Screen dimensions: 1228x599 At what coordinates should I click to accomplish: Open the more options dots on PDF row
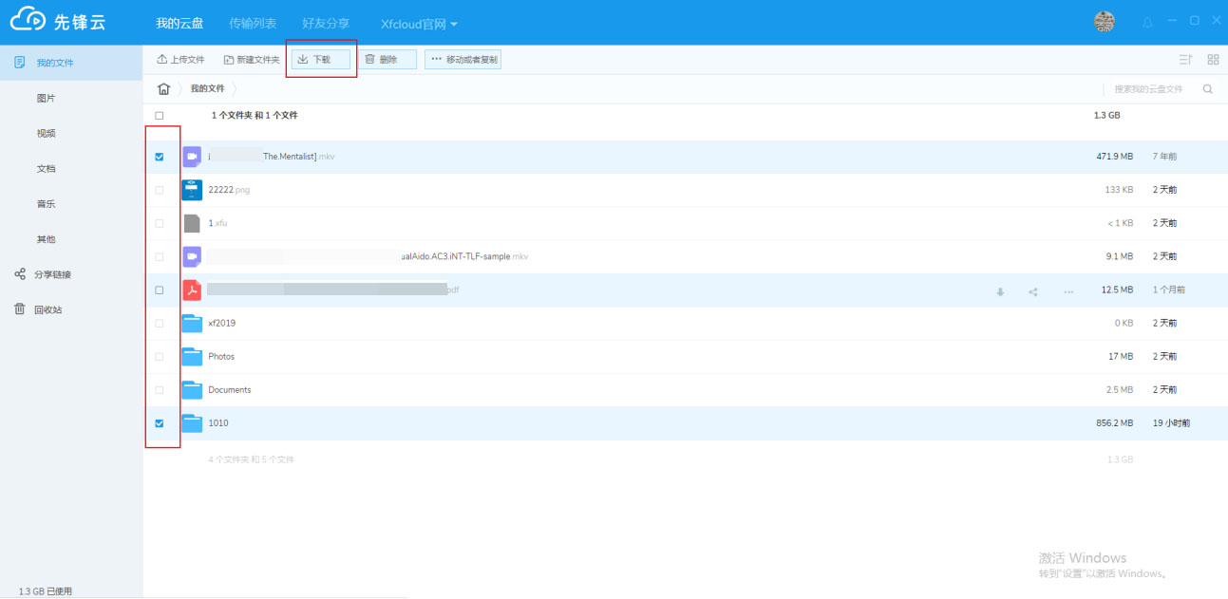(1068, 291)
